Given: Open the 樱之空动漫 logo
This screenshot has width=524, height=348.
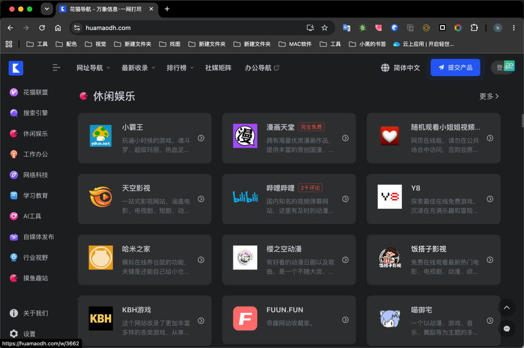Looking at the screenshot, I should (x=245, y=257).
